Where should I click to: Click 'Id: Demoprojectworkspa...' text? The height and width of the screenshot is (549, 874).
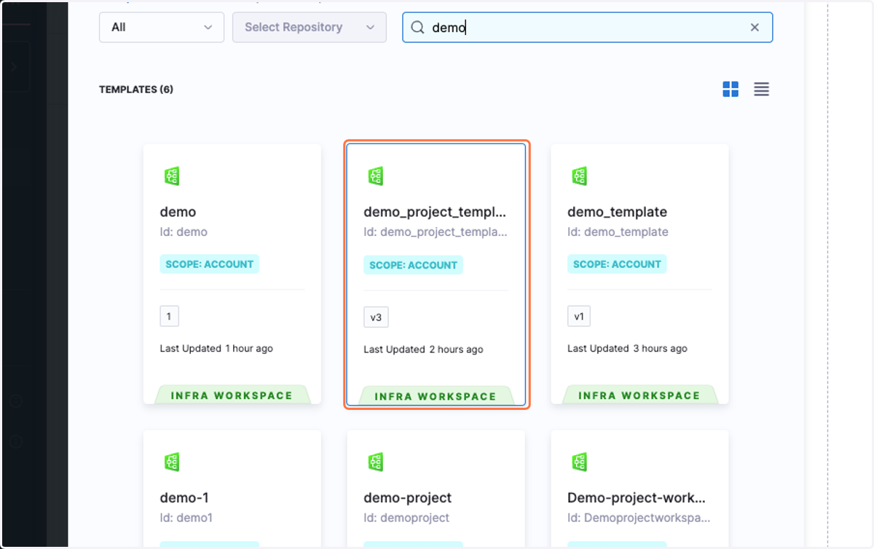[639, 518]
